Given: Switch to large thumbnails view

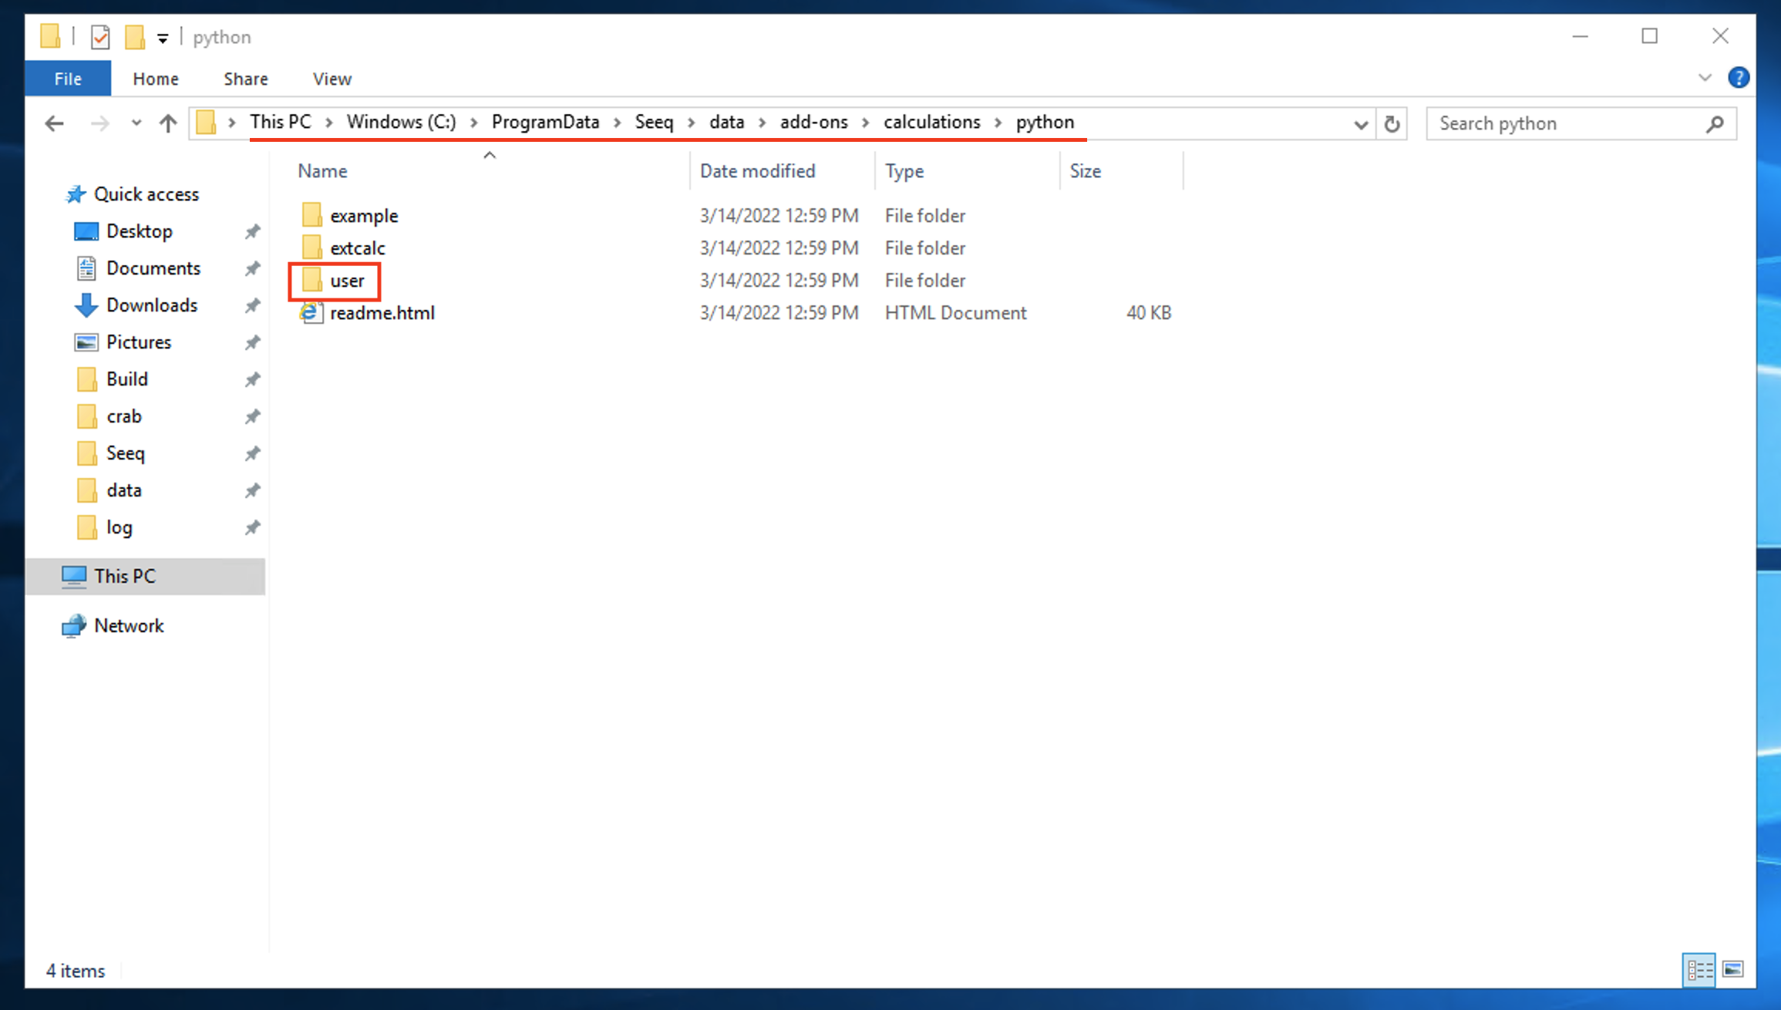Looking at the screenshot, I should point(1733,971).
